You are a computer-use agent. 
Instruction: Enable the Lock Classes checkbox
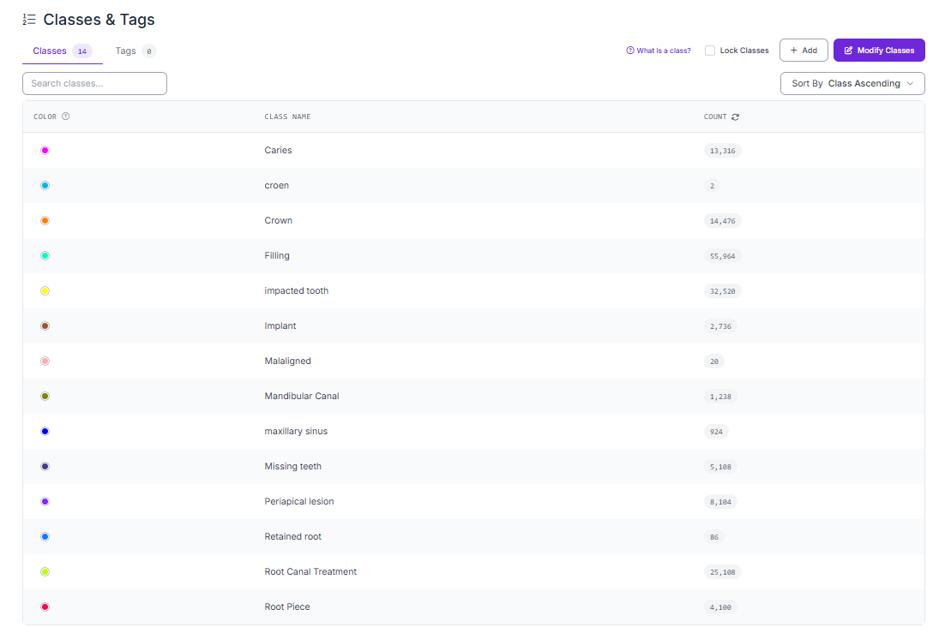point(710,51)
